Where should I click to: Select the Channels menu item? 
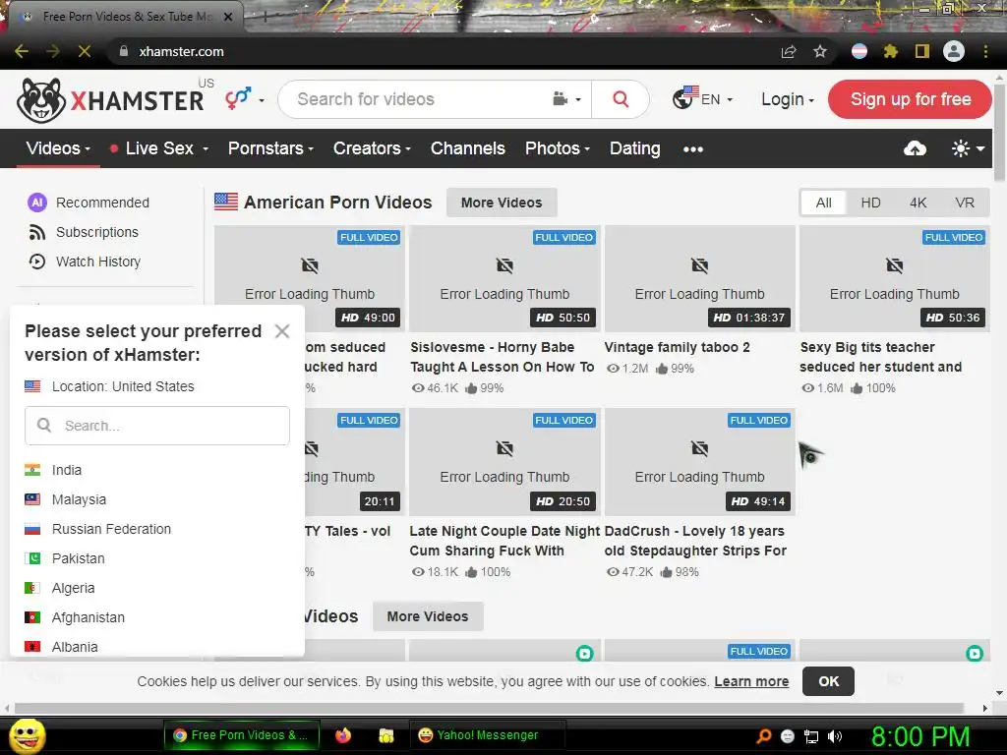tap(467, 148)
